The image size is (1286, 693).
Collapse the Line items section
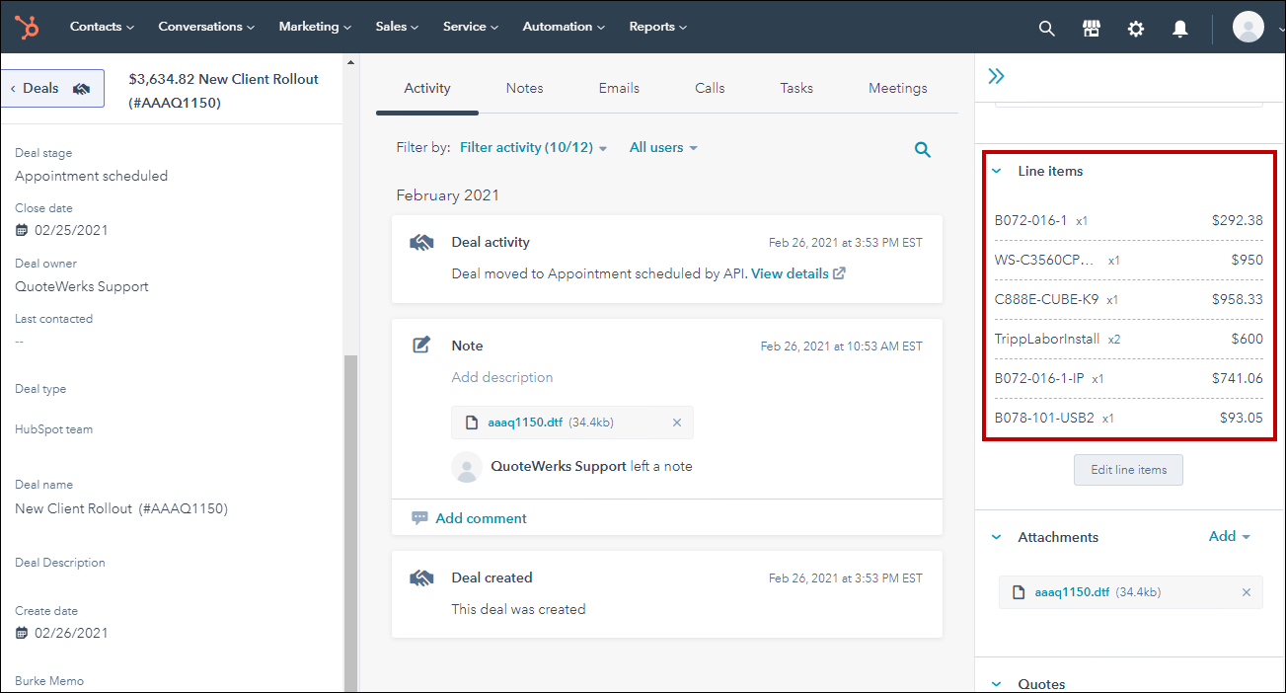(997, 172)
